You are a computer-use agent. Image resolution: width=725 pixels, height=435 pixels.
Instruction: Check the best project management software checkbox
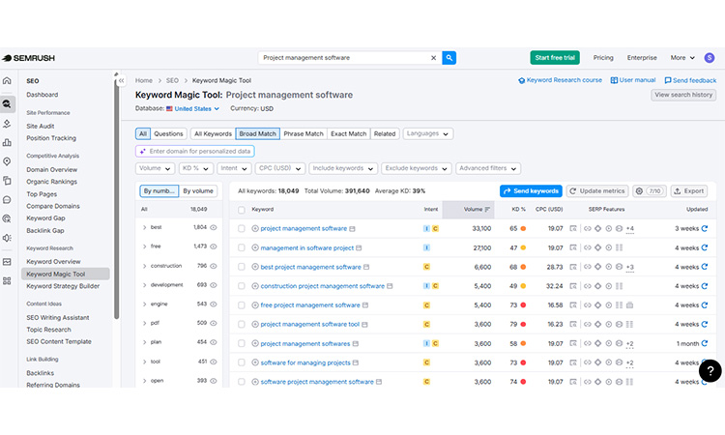(242, 267)
